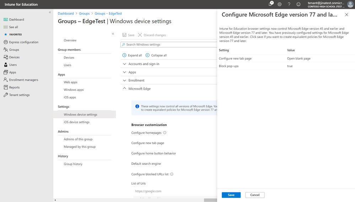Viewport: 355px width, 202px height.
Task: Click the help question mark icon
Action: pos(289,4)
